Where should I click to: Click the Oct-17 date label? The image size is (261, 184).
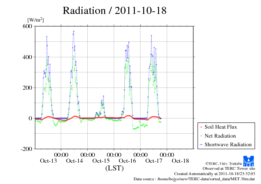tap(154, 161)
